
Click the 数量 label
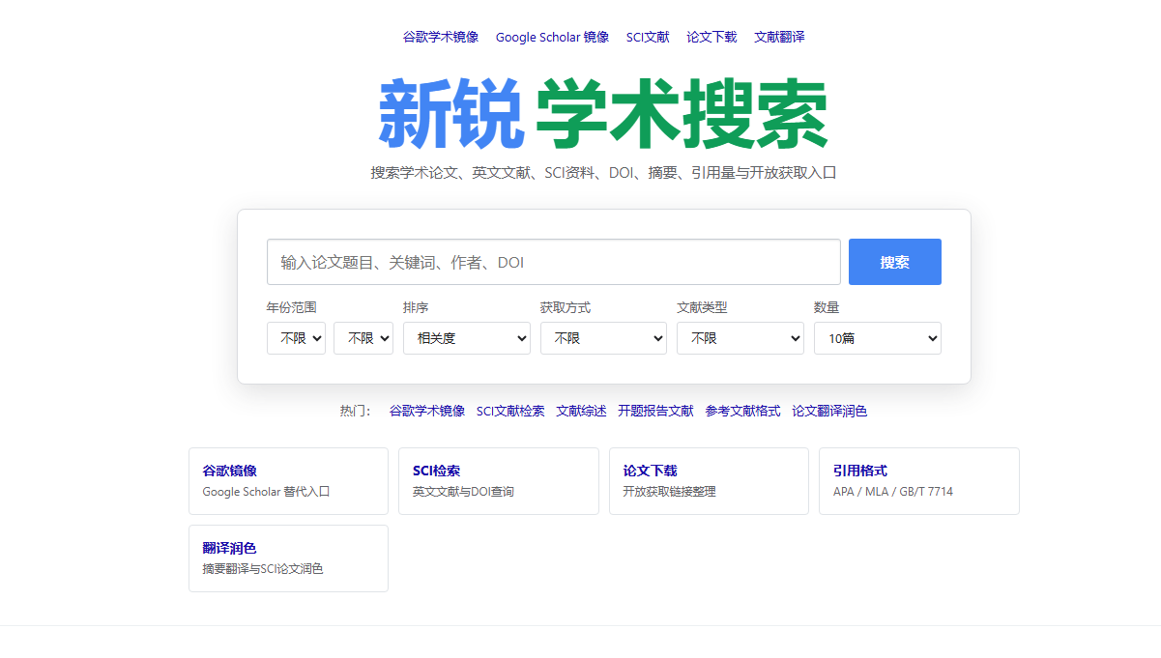(x=827, y=307)
